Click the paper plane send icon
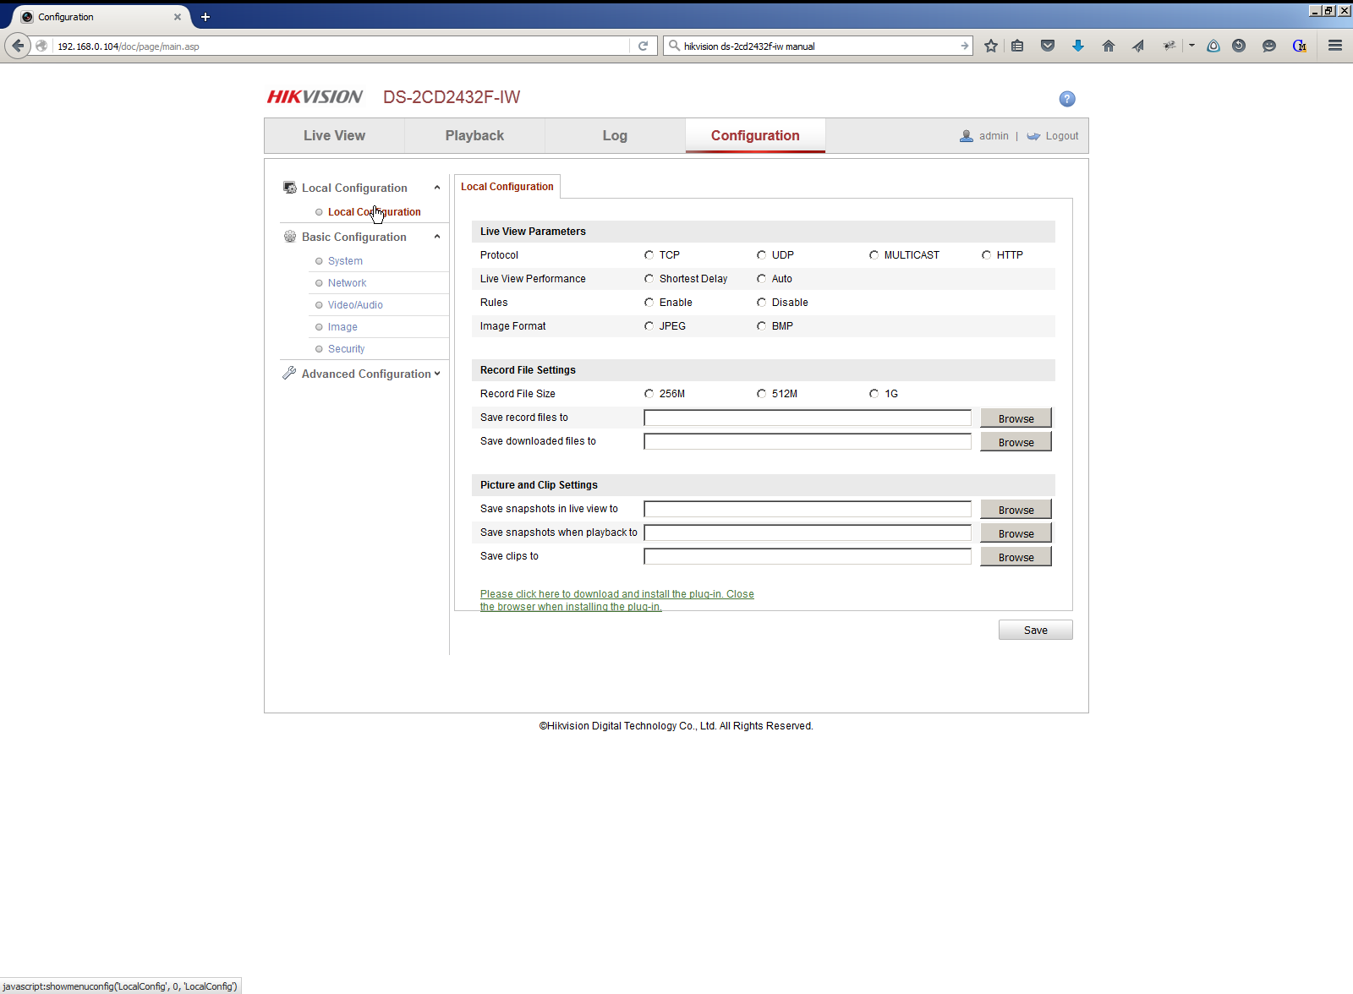This screenshot has height=994, width=1353. point(1138,46)
